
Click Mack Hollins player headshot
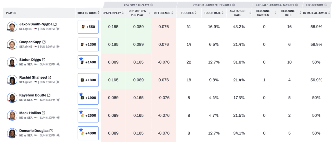pyautogui.click(x=12, y=115)
